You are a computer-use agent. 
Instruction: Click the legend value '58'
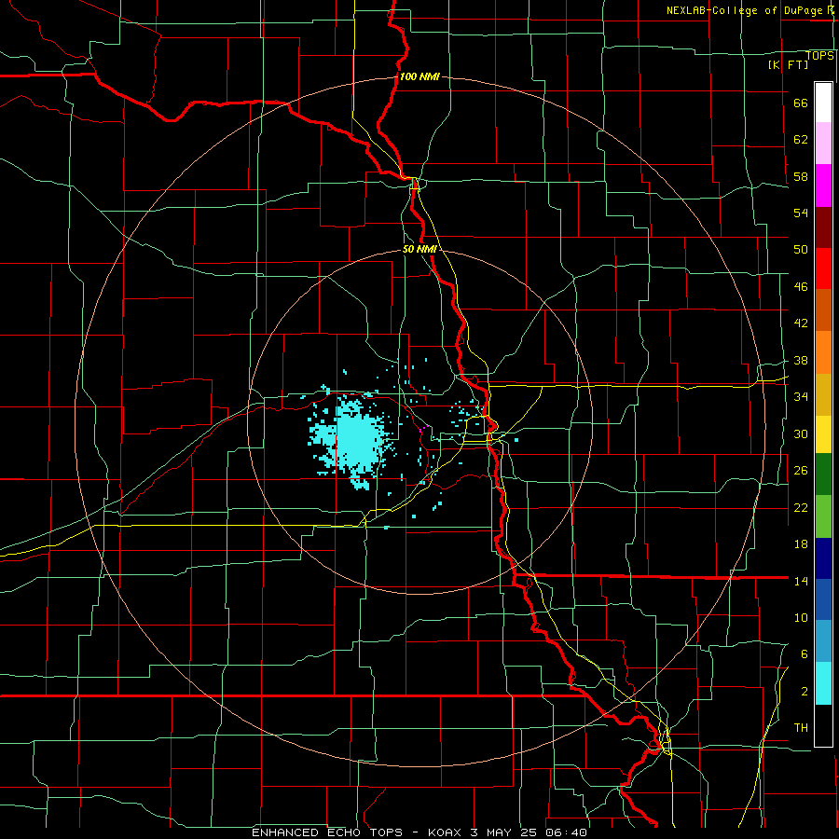click(x=801, y=176)
